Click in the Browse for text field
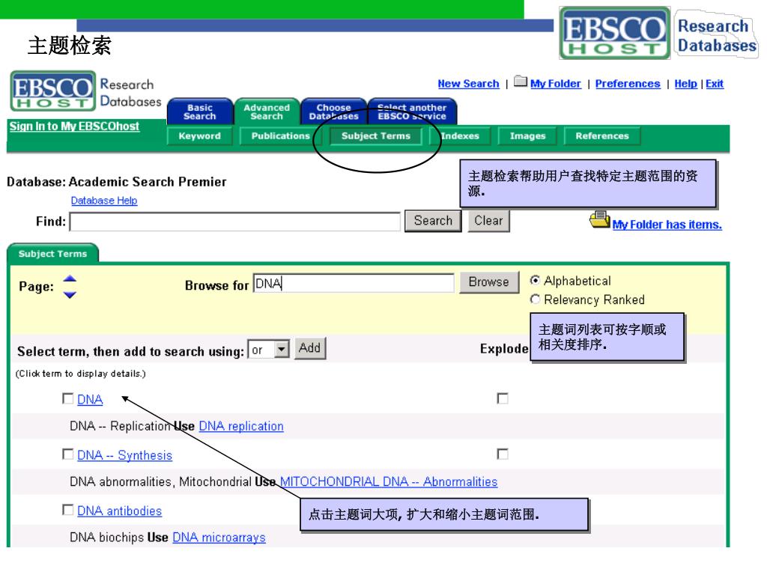Screen dimensions: 767x575 354,283
